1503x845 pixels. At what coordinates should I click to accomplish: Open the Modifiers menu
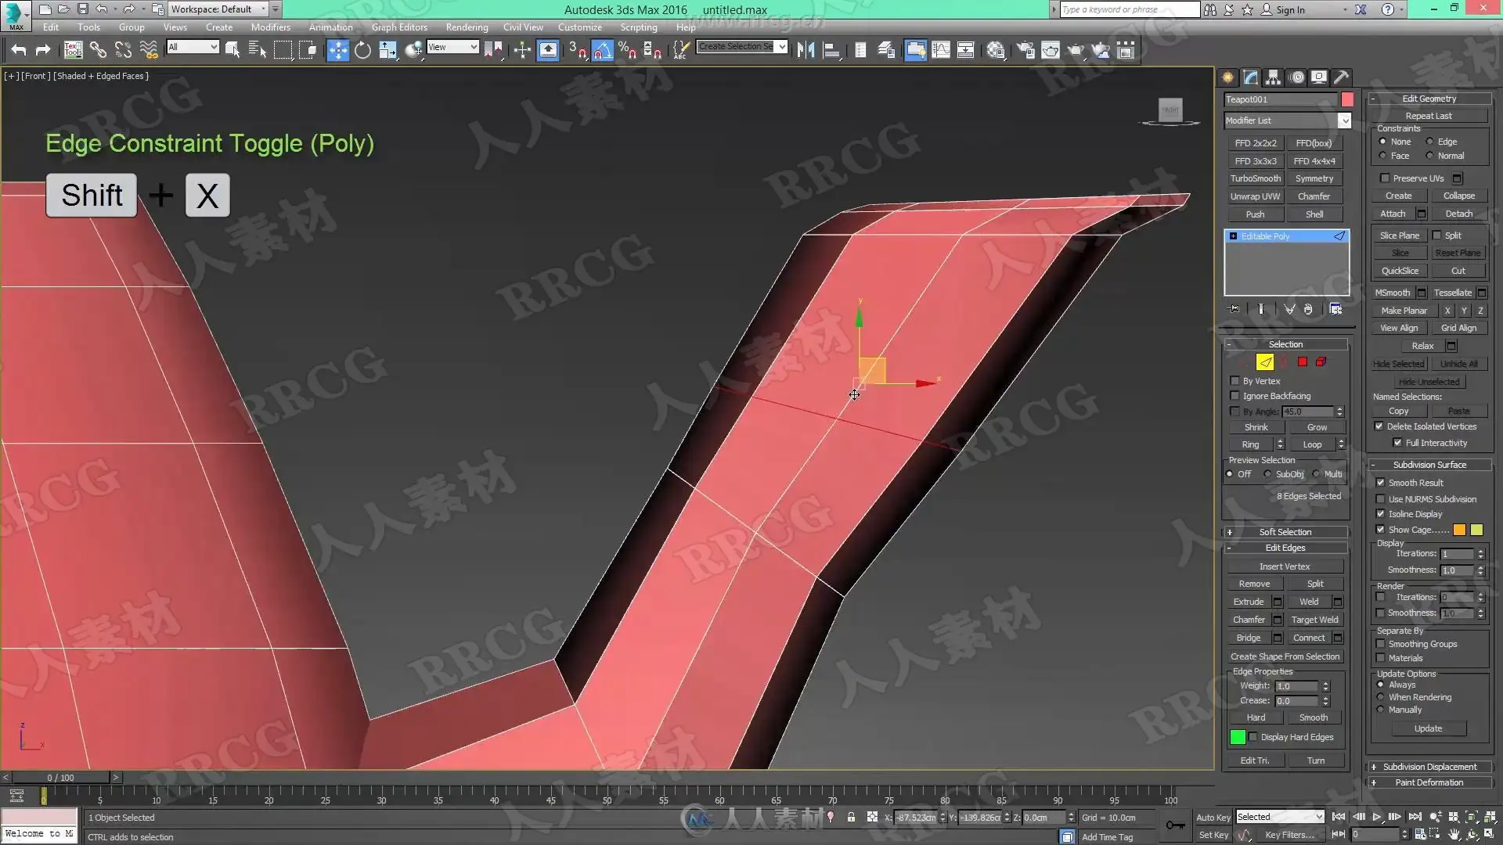270,27
